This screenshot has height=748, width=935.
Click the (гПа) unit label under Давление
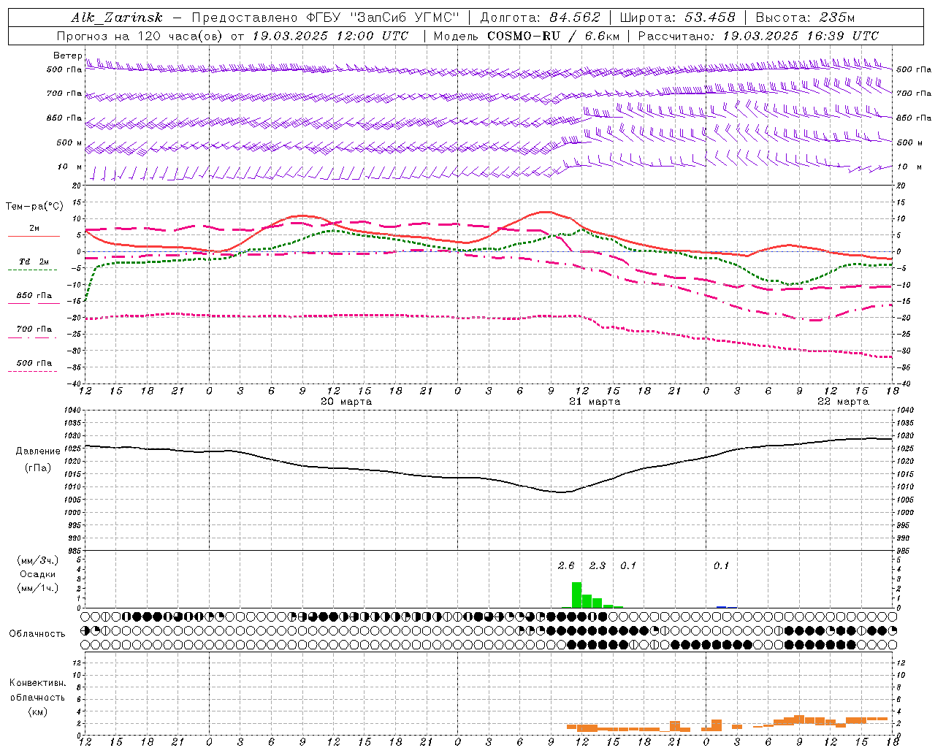[38, 467]
